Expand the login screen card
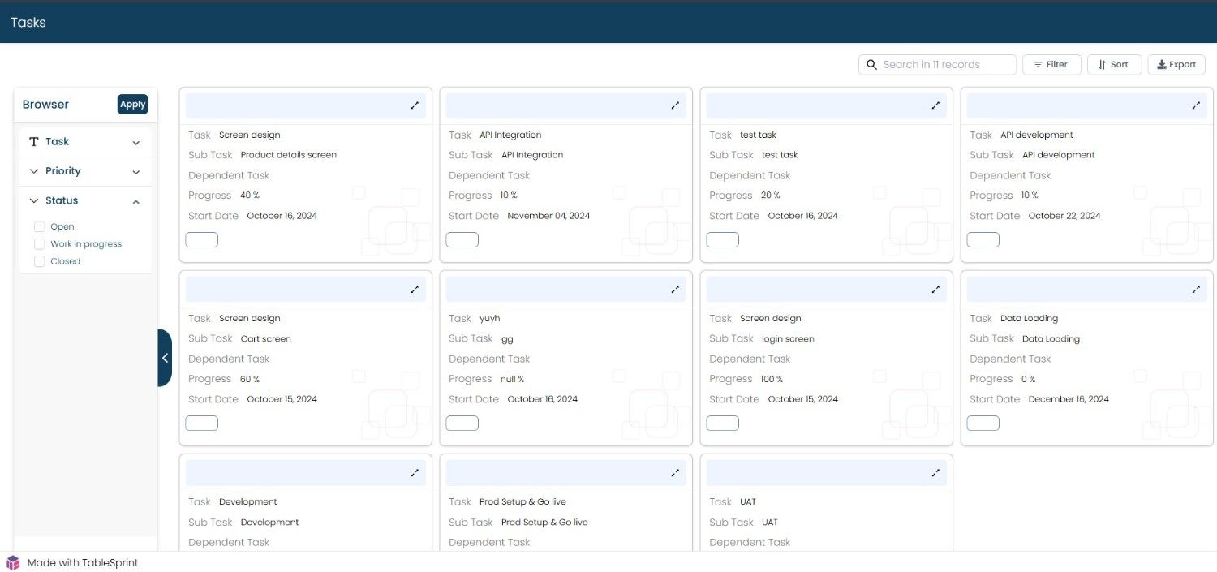Image resolution: width=1217 pixels, height=572 pixels. tap(935, 289)
